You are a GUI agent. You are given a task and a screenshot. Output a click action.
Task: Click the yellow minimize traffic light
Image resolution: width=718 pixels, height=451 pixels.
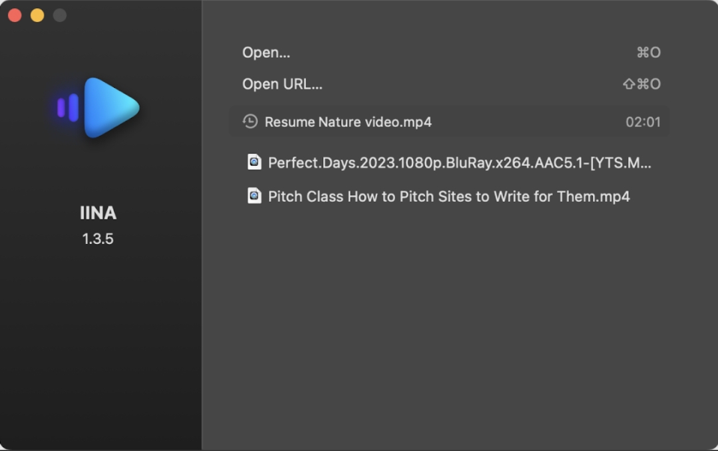point(37,14)
